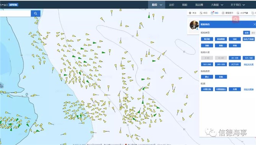Click the user profile avatar picture
The image size is (256, 145).
194,25
